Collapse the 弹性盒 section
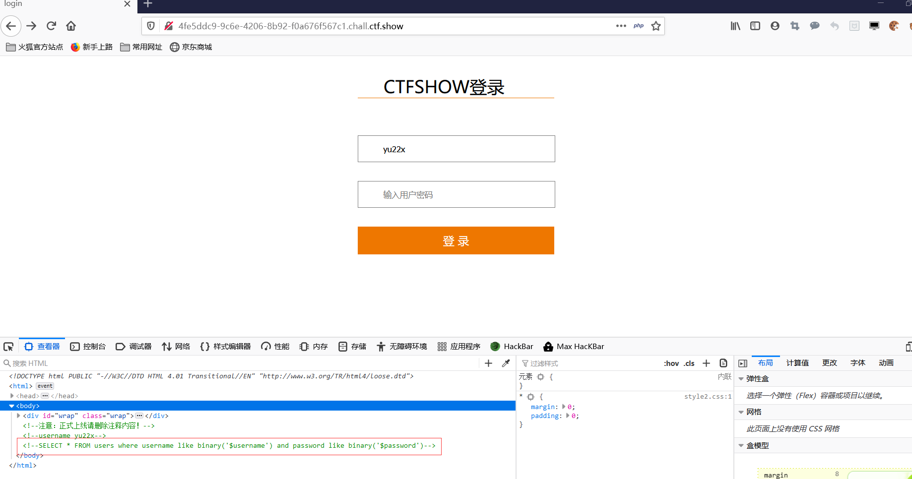The image size is (912, 479). pyautogui.click(x=741, y=379)
